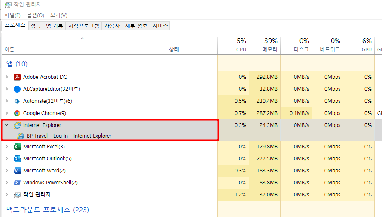Switch to the 성능 tab
This screenshot has width=382, height=217.
(x=36, y=26)
